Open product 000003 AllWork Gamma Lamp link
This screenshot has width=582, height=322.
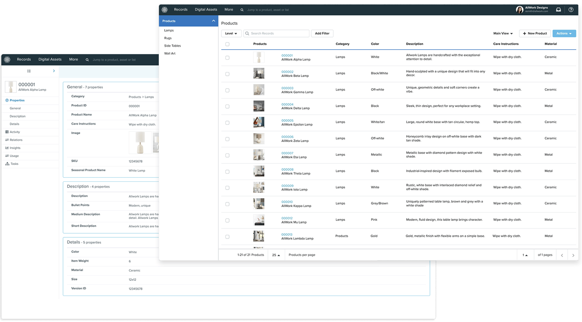287,88
